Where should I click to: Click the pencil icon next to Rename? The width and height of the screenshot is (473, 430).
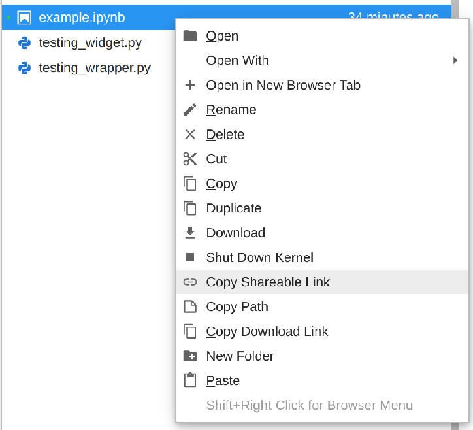[x=190, y=110]
